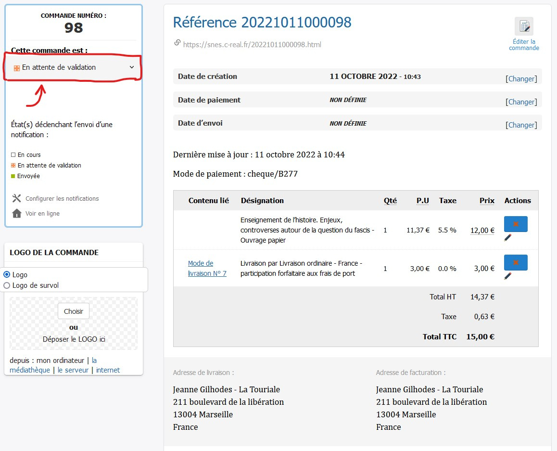Click pencil icon for Livraison ordinaire line
Image resolution: width=557 pixels, height=451 pixels.
pos(508,276)
